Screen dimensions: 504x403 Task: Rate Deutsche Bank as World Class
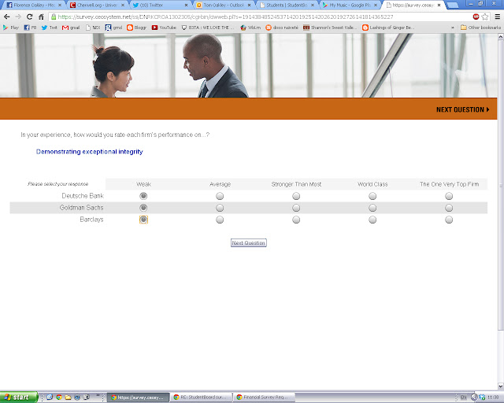pyautogui.click(x=372, y=196)
